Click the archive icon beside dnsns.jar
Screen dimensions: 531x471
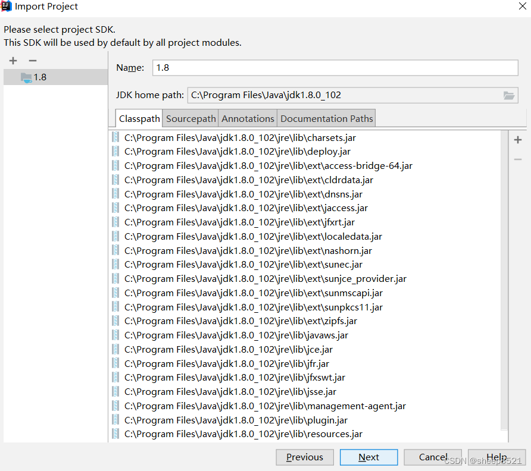[115, 194]
